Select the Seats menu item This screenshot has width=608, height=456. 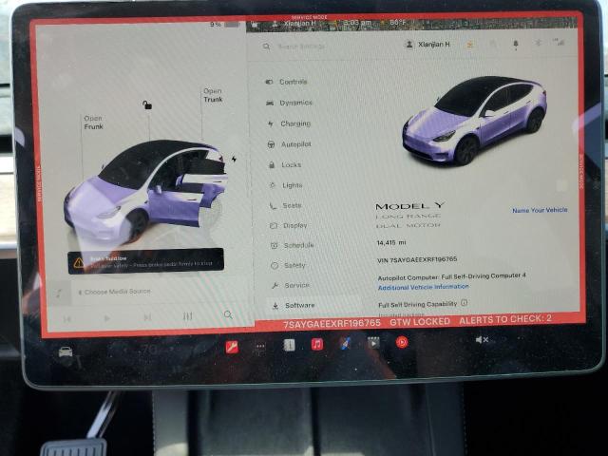[x=286, y=205]
